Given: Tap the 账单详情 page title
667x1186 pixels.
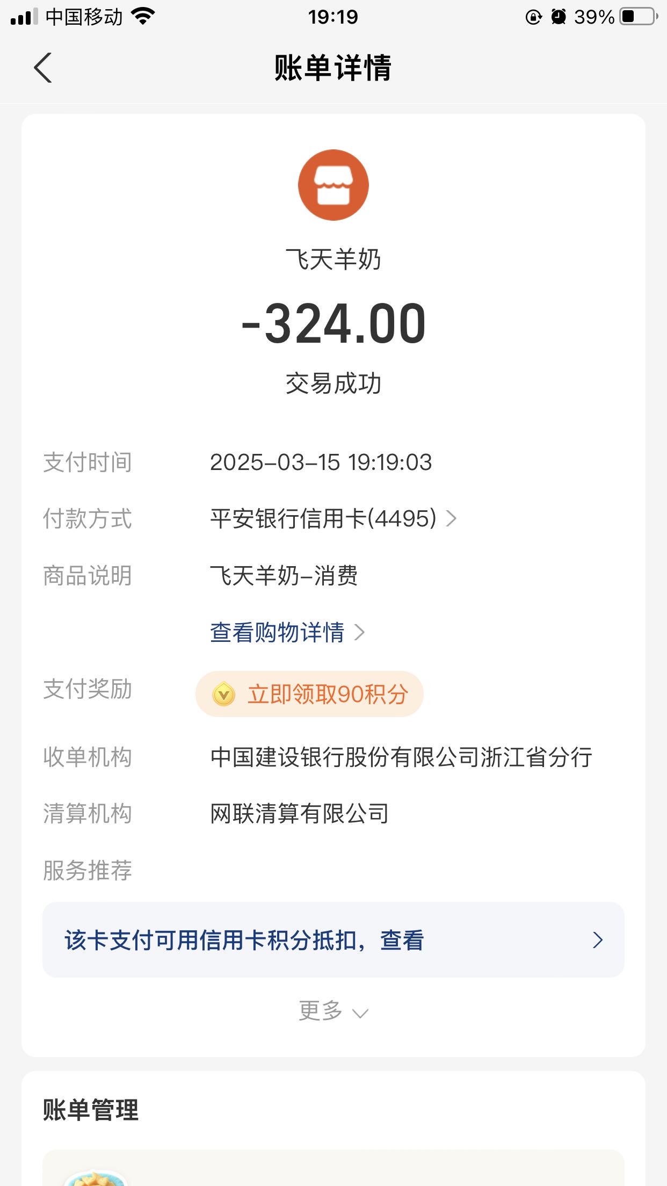Looking at the screenshot, I should tap(333, 68).
